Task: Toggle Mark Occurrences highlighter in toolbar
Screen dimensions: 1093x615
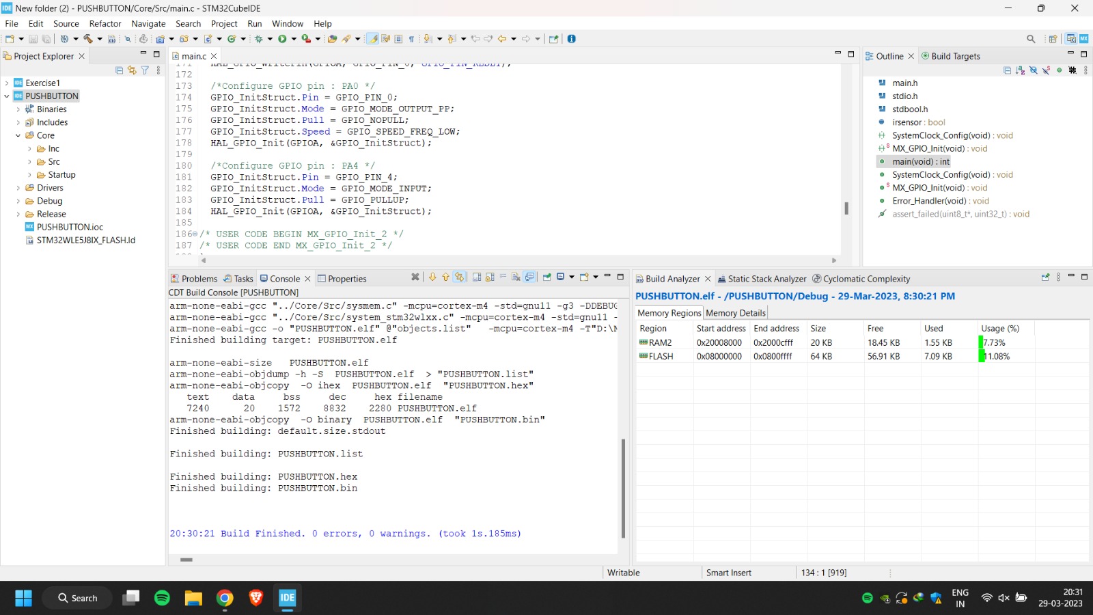Action: 373,39
